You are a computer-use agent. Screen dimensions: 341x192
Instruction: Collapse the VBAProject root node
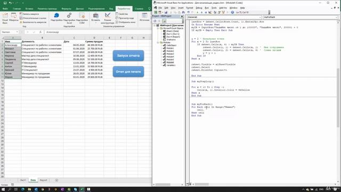coord(155,26)
